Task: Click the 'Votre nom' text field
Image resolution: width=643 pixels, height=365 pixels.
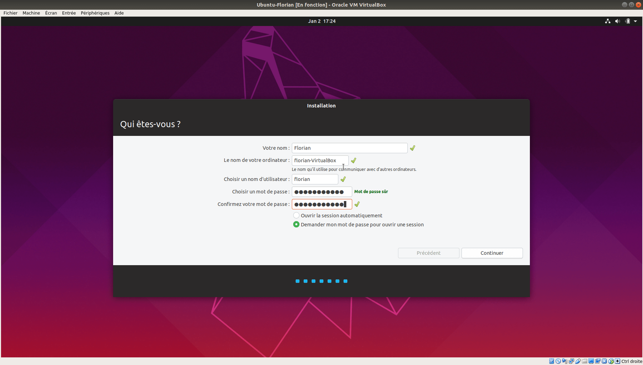Action: (x=349, y=148)
